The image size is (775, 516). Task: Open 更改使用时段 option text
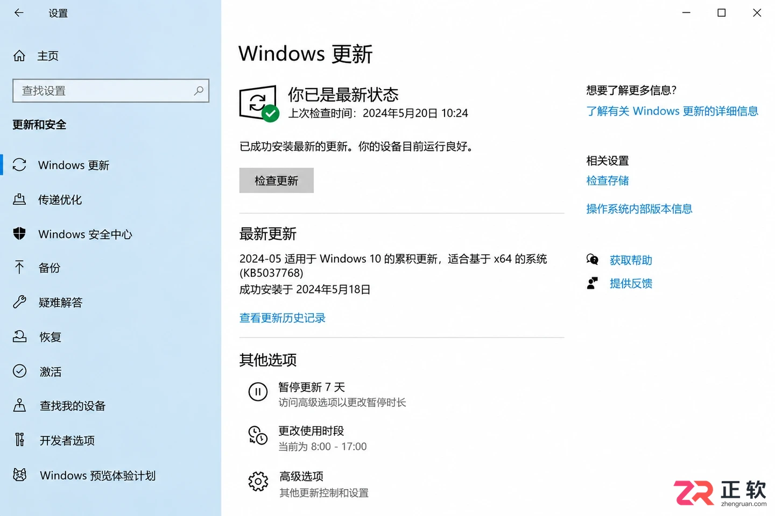[x=311, y=431]
